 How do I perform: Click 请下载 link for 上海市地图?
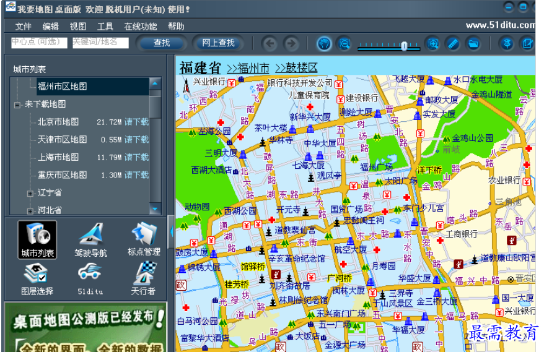click(x=137, y=157)
